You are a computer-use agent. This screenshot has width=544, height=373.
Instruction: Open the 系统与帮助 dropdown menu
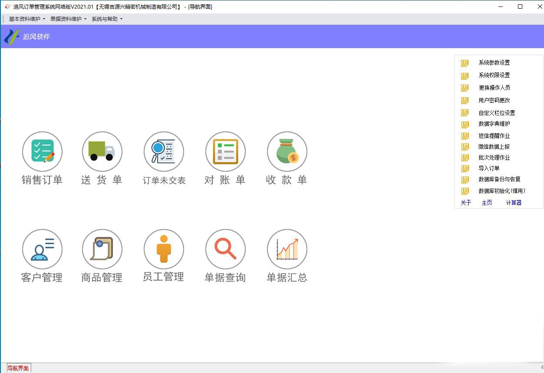pyautogui.click(x=107, y=19)
